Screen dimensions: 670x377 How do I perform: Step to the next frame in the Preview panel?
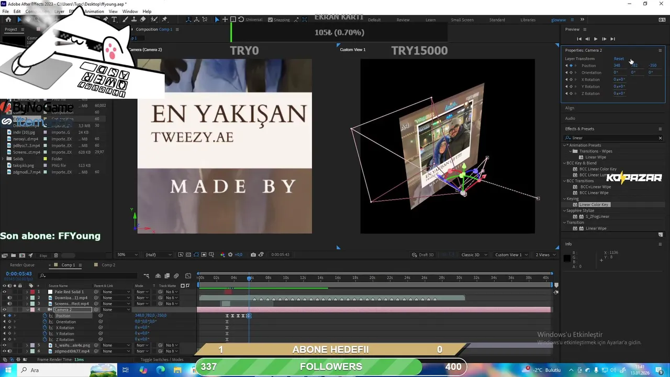pos(604,39)
